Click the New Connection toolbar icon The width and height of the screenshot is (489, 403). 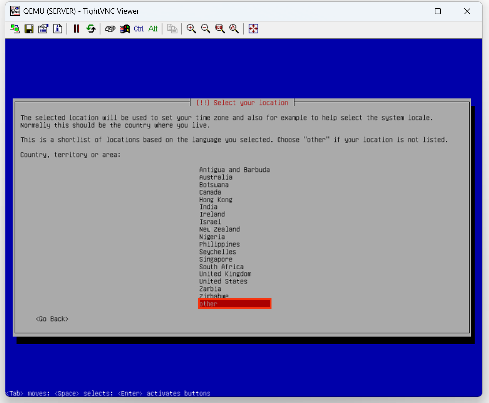15,29
